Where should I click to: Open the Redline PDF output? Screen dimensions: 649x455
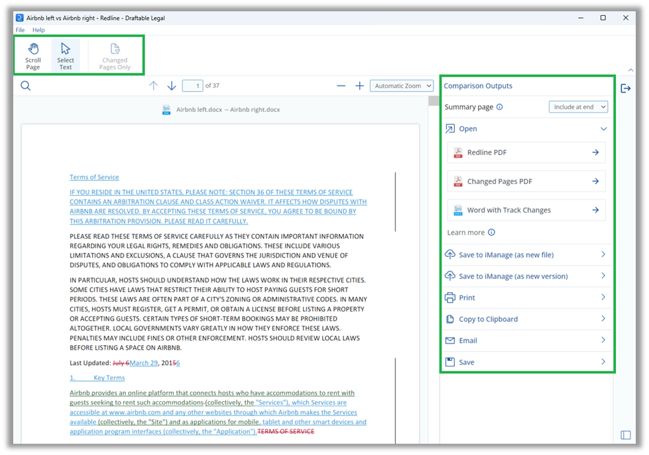tap(526, 152)
